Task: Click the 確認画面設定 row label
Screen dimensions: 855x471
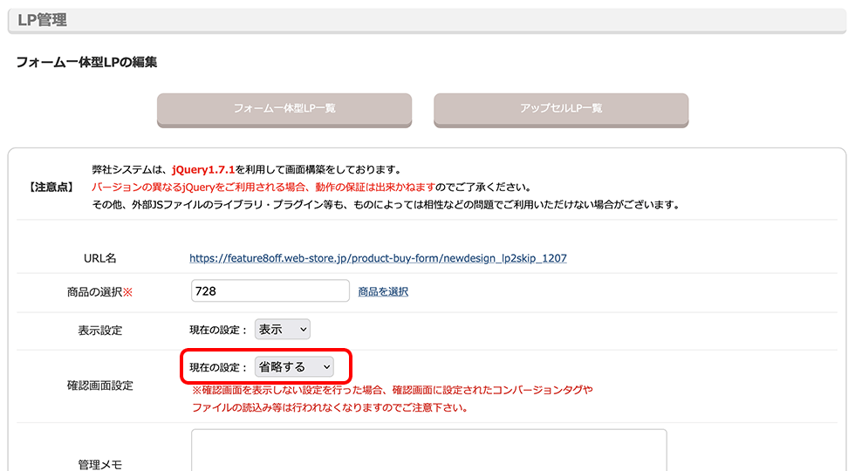Action: (x=99, y=386)
